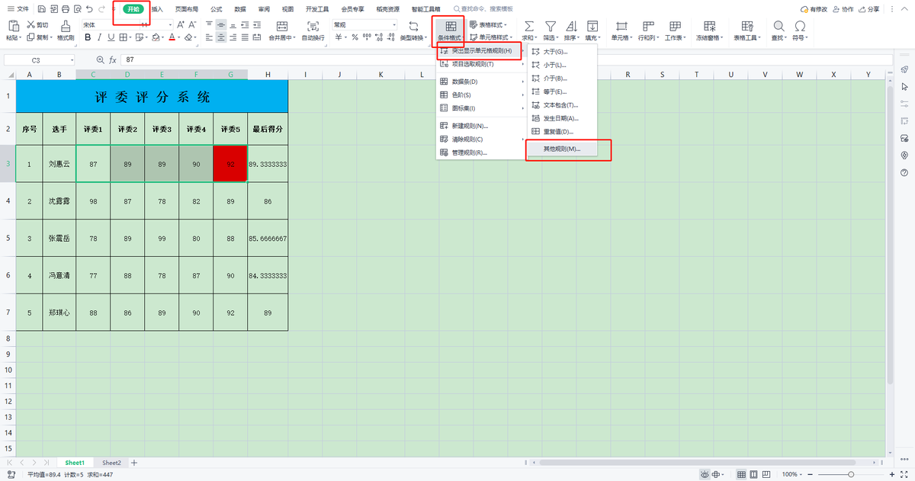Open the File (文件) menu button
The image size is (915, 481).
(18, 9)
